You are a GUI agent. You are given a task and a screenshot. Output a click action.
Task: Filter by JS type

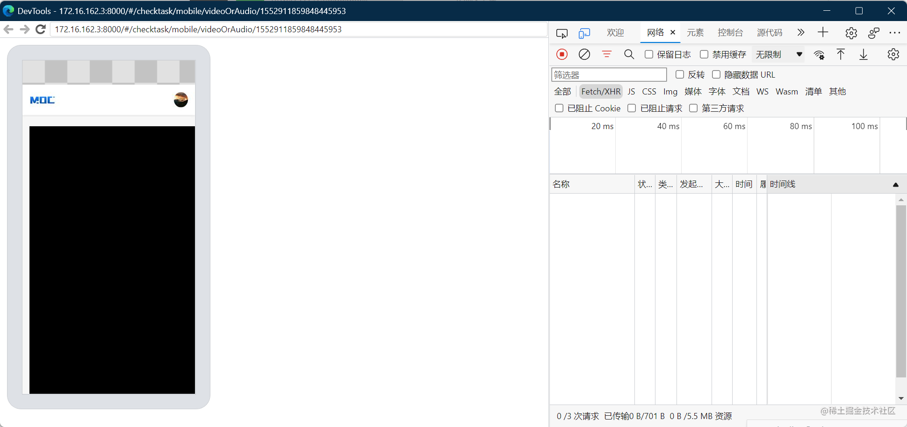tap(631, 92)
